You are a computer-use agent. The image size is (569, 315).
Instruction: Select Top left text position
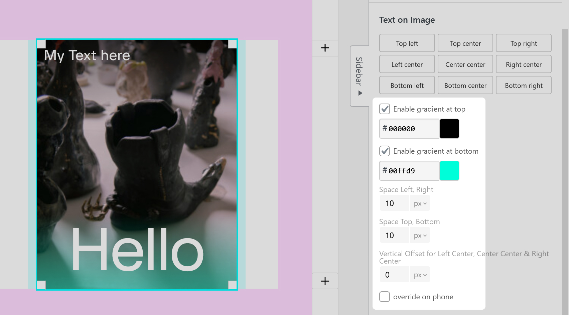[407, 43]
